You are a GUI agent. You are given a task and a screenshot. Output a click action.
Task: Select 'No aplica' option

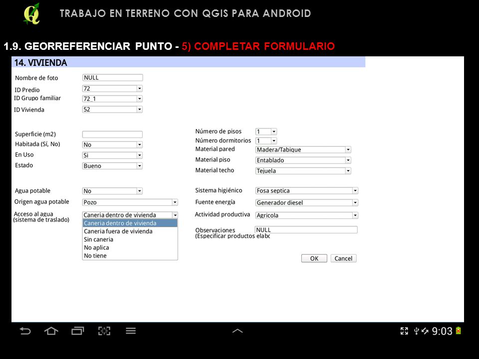point(130,248)
